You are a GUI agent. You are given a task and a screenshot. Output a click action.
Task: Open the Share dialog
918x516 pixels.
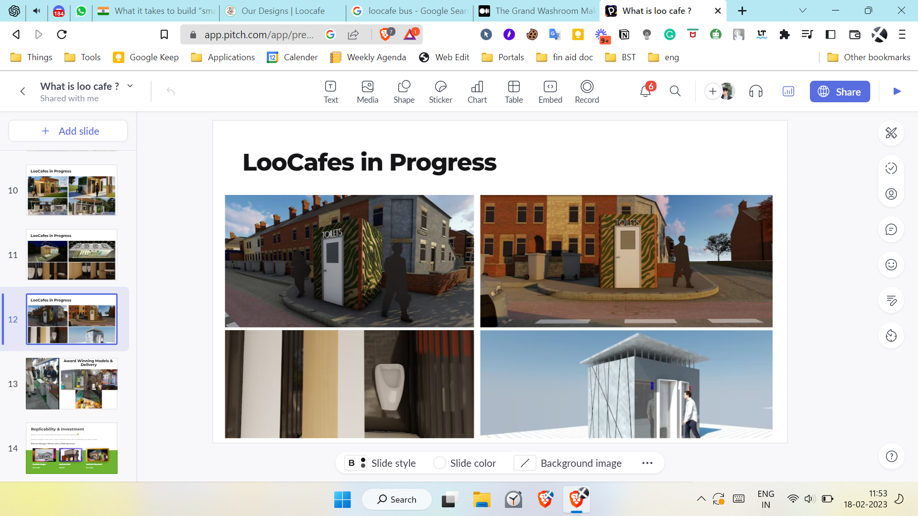[x=840, y=91]
